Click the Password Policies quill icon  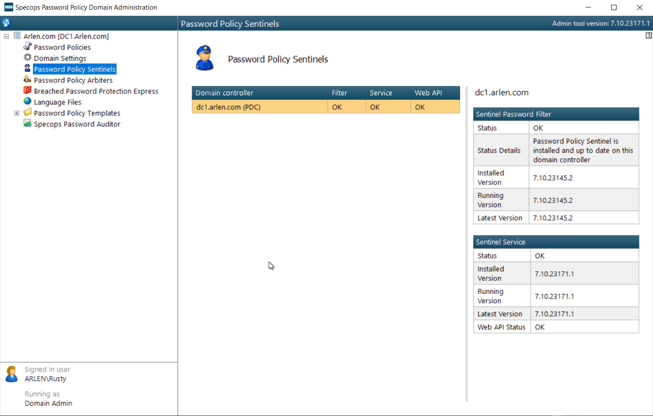(x=27, y=47)
